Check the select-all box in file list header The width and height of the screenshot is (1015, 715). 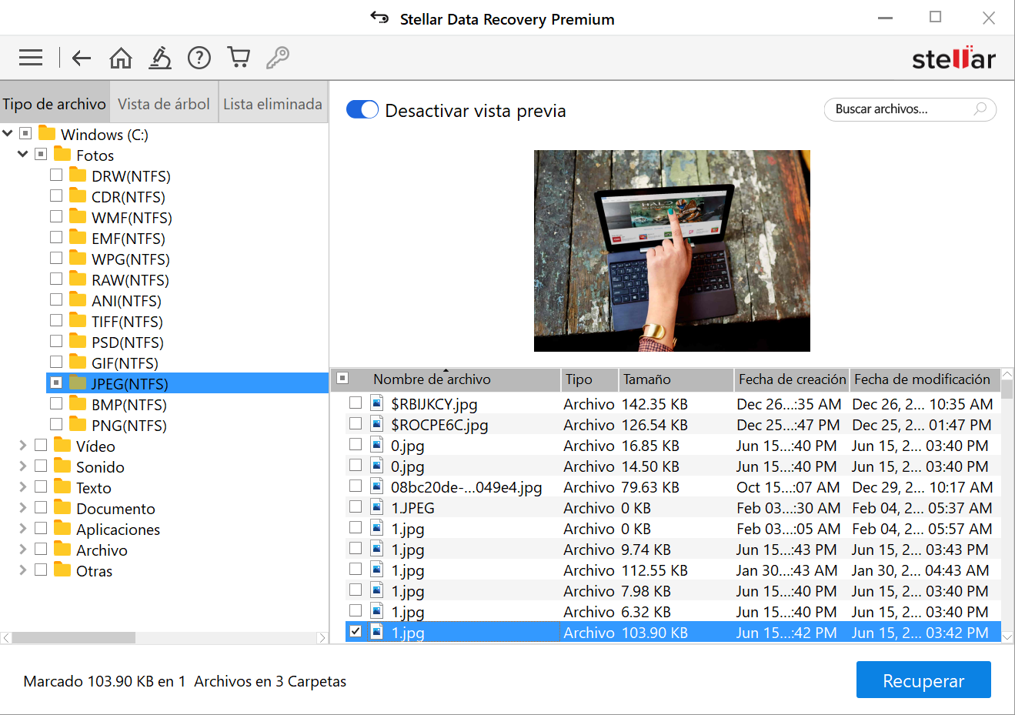(343, 378)
